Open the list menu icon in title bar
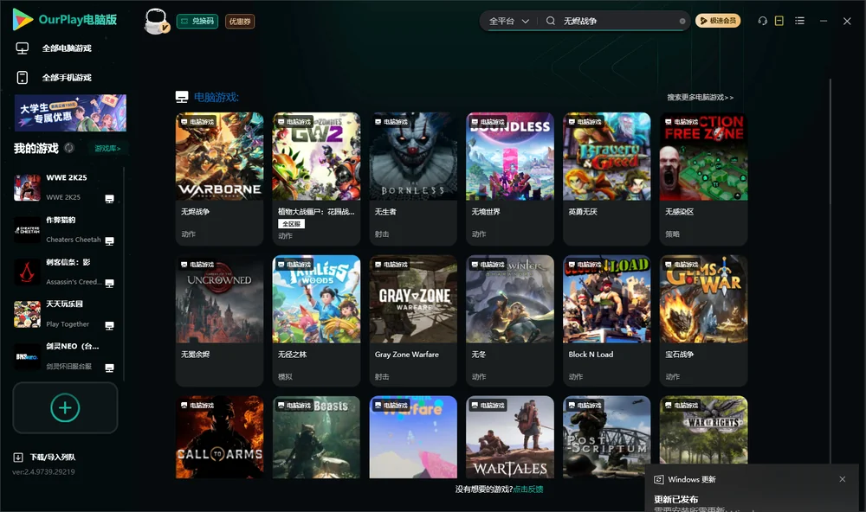Screen dimensions: 866x512 799,21
